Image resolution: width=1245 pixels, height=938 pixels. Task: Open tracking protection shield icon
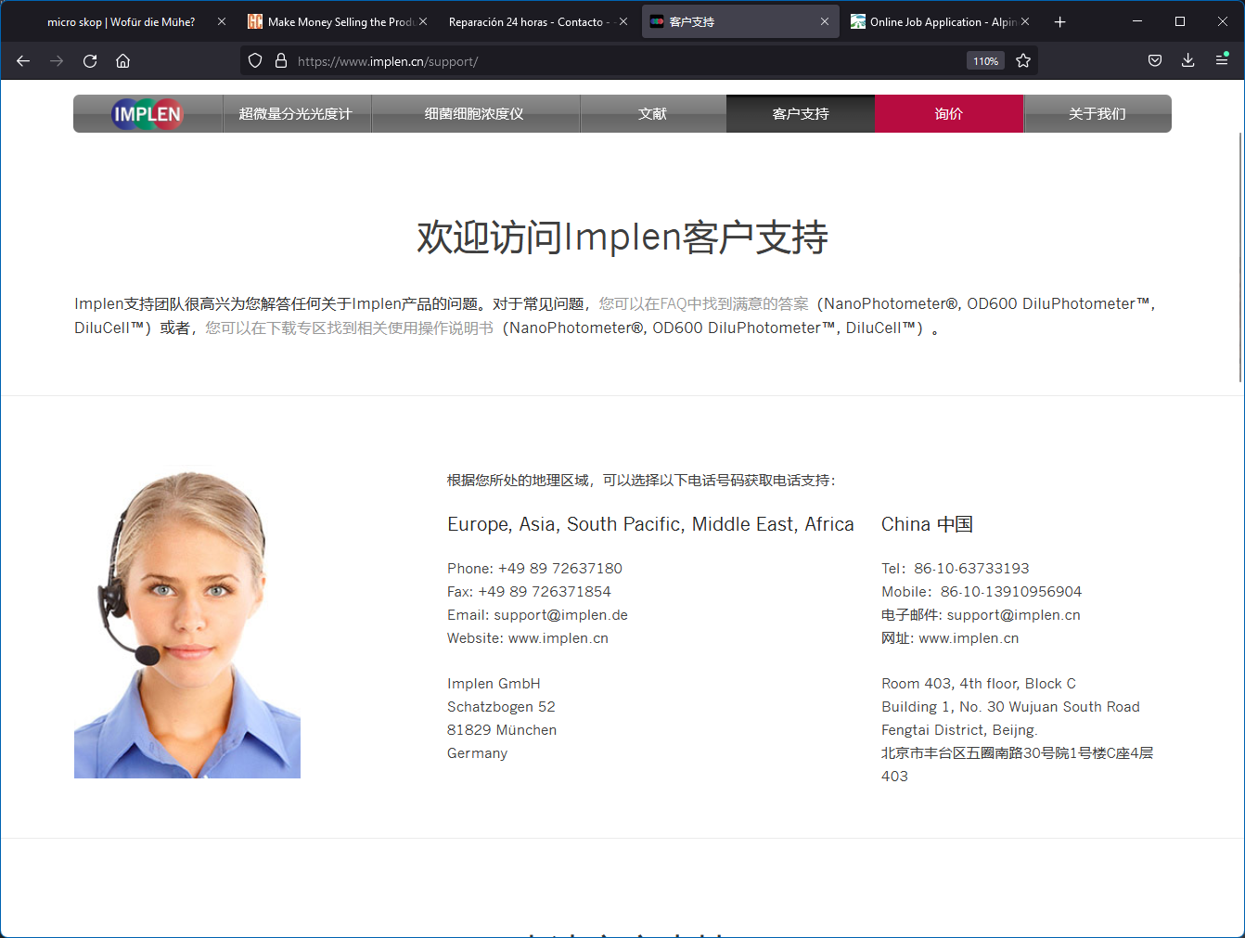[x=255, y=61]
